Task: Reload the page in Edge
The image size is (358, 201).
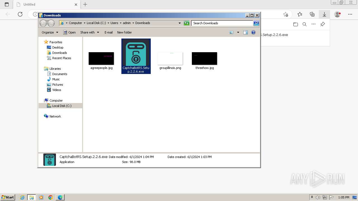Action: 20,14
